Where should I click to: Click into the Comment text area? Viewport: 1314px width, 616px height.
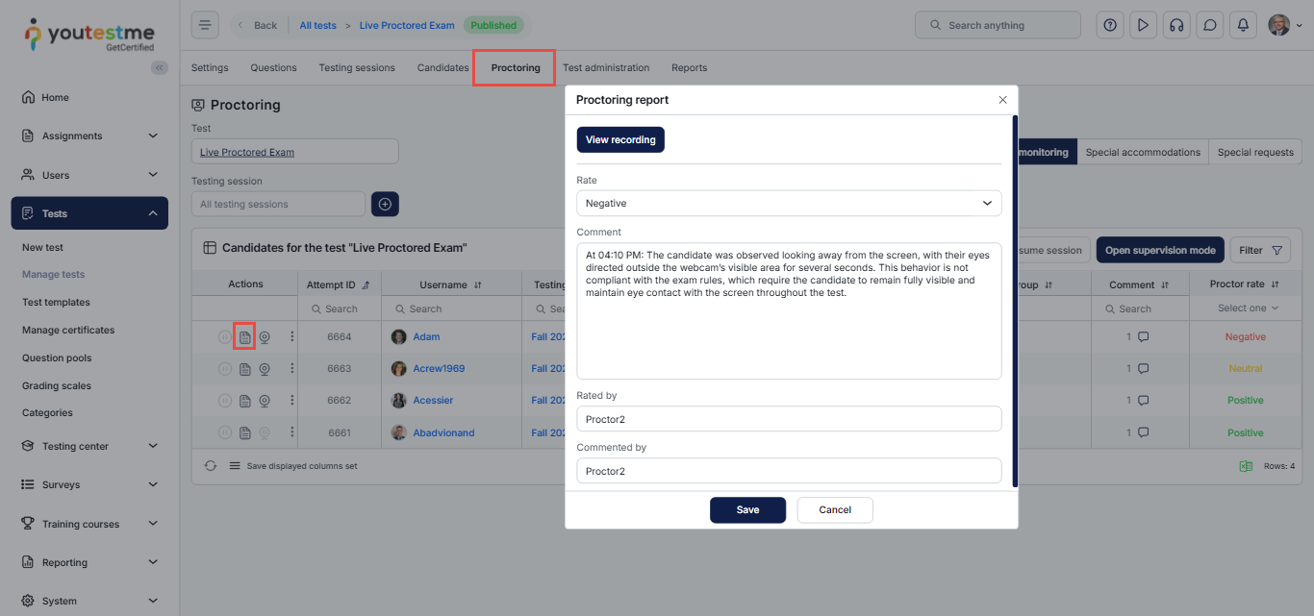point(789,310)
